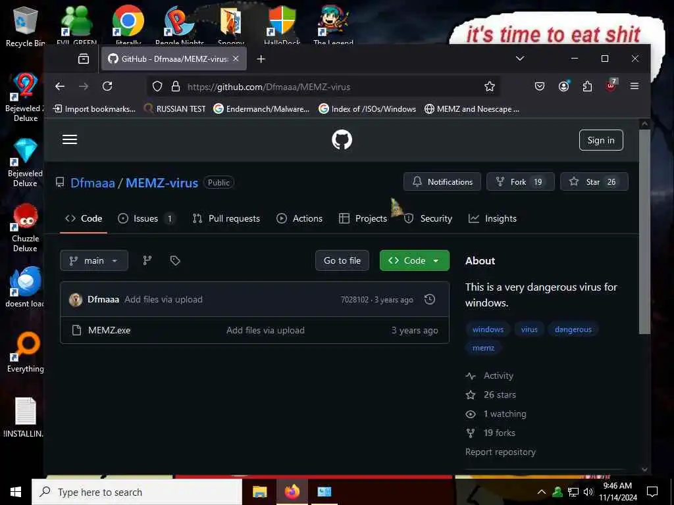674x505 pixels.
Task: Click the memz topic tag
Action: pyautogui.click(x=483, y=348)
